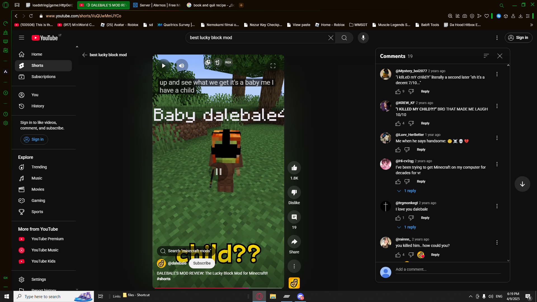Click the Add a comment field

pos(448,270)
